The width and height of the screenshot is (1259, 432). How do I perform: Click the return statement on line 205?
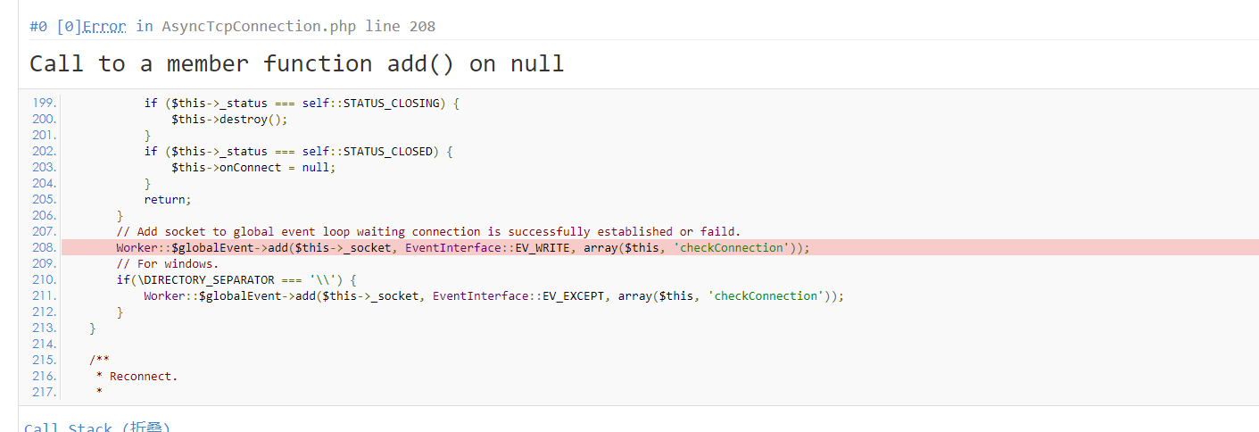click(x=168, y=199)
